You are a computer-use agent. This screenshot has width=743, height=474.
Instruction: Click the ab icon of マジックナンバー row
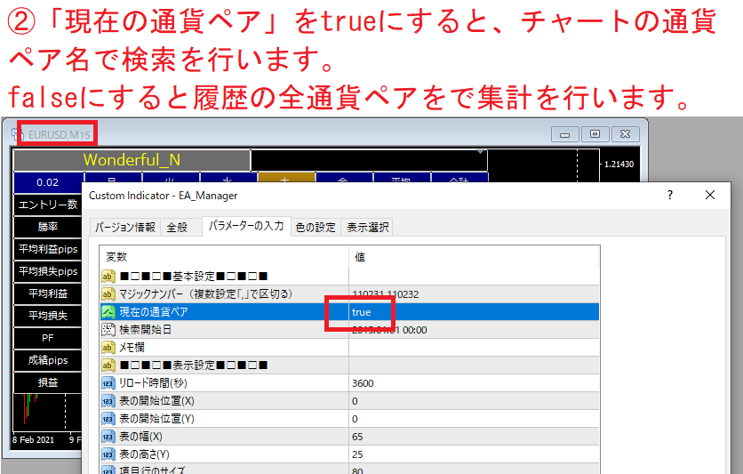click(108, 294)
